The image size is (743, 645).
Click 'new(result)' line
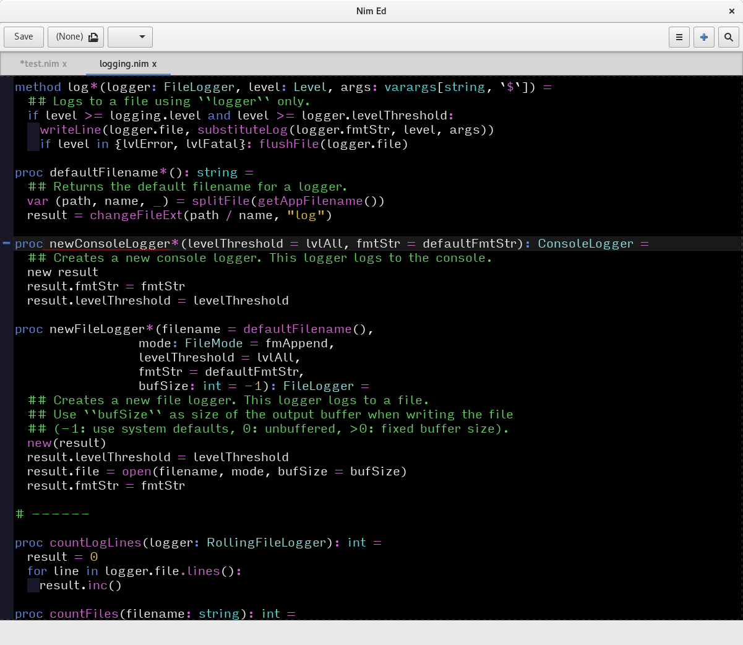pyautogui.click(x=67, y=443)
